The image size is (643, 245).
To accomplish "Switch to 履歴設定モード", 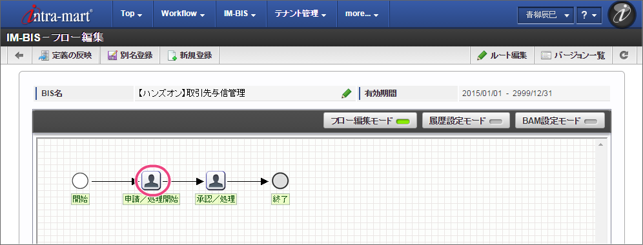I will 466,121.
